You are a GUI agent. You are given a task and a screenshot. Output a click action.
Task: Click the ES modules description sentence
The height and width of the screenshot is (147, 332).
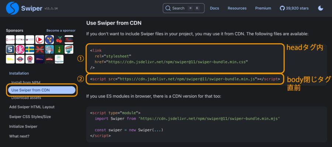[154, 96]
